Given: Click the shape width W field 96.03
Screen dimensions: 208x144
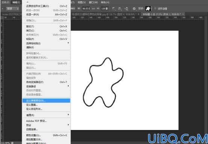Looking at the screenshot, I should tap(86, 9).
